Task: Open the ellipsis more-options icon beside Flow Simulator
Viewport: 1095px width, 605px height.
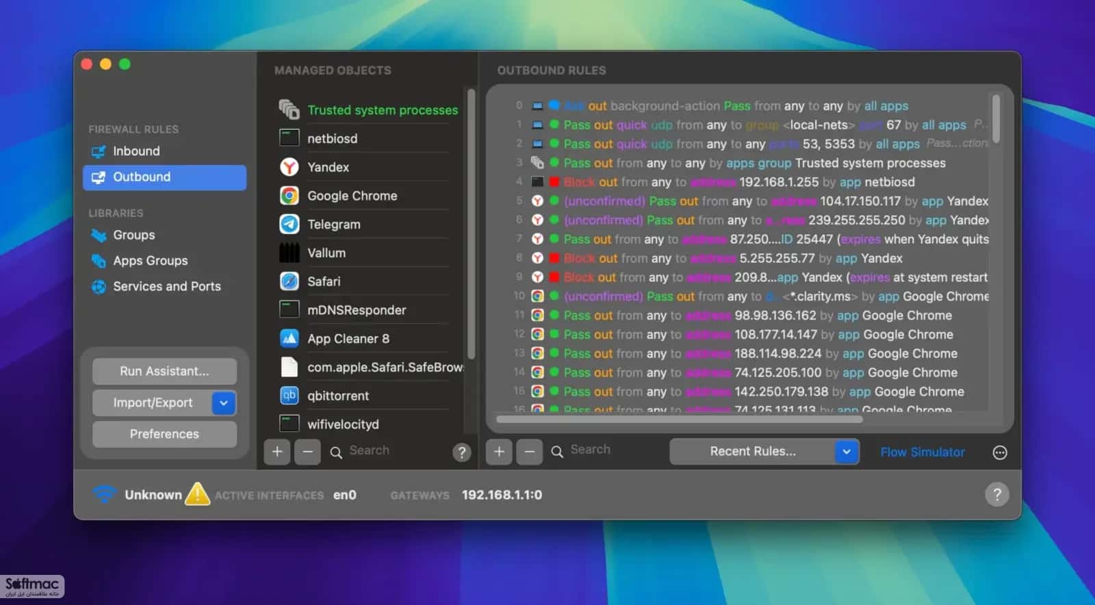Action: click(1000, 452)
